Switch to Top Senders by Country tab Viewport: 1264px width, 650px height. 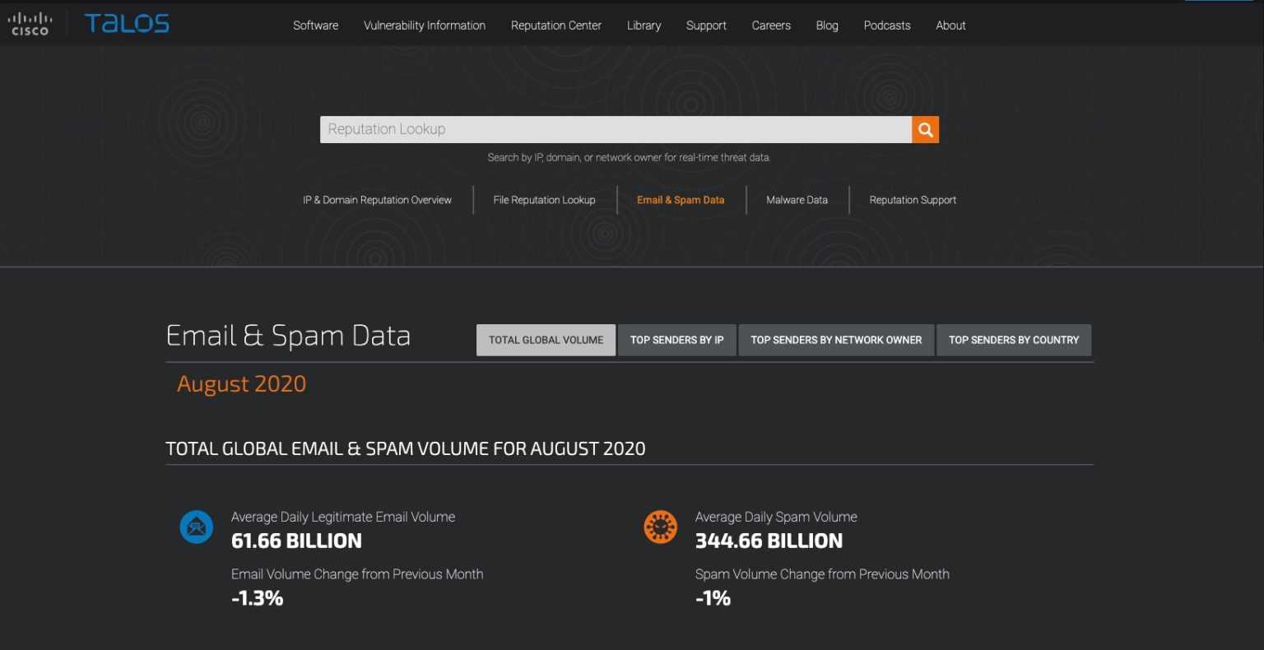1014,340
